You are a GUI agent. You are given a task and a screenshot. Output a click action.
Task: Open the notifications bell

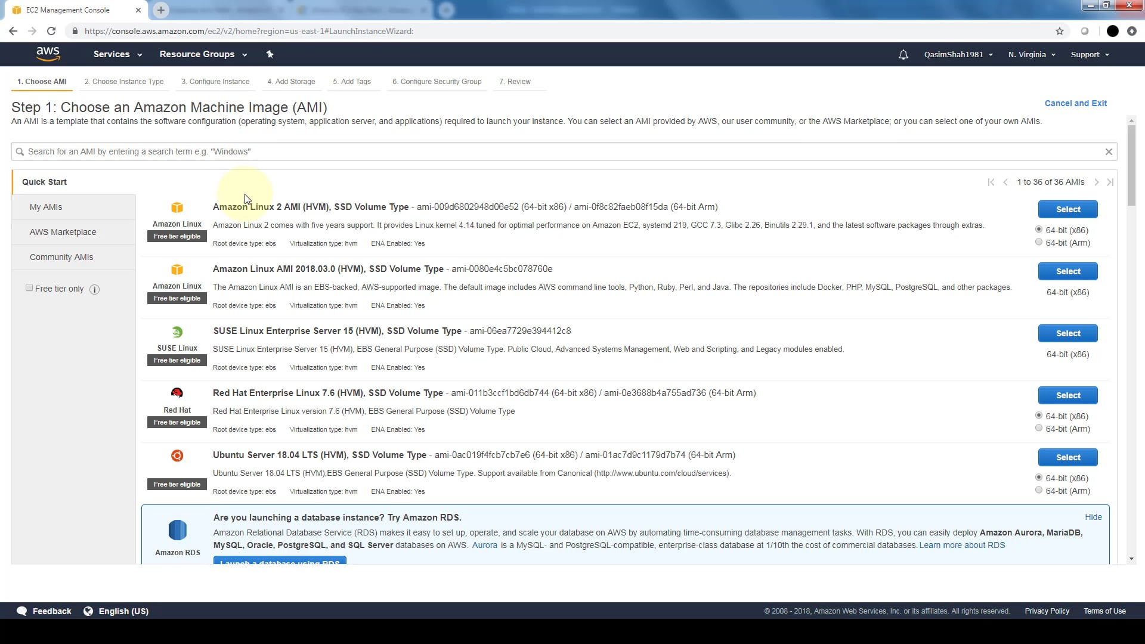(x=903, y=54)
